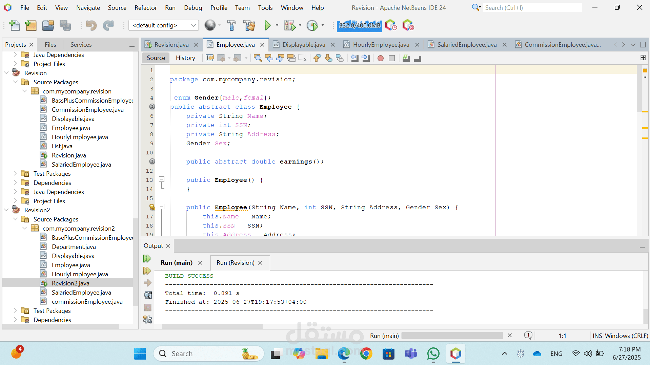Click the New File toolbar icon

click(15, 25)
